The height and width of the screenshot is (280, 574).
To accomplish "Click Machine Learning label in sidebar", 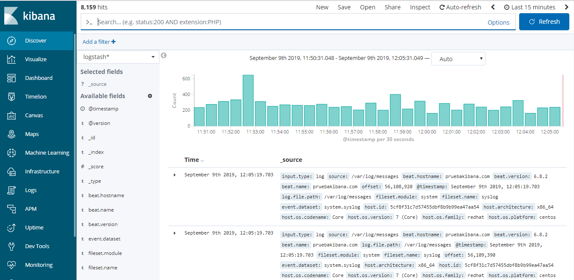I will [47, 153].
